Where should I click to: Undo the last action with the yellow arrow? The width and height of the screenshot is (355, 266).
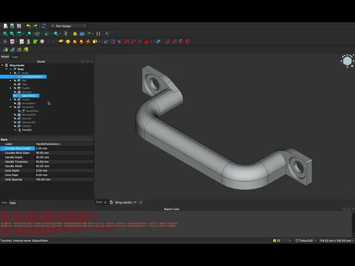28,26
